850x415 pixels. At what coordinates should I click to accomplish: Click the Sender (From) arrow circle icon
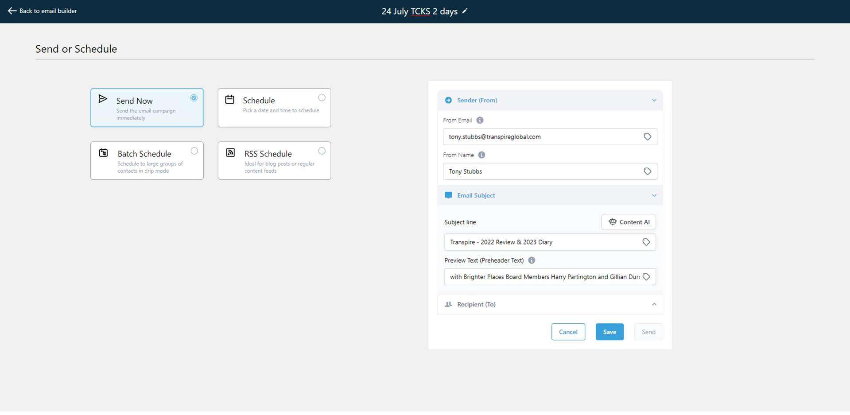click(x=448, y=100)
